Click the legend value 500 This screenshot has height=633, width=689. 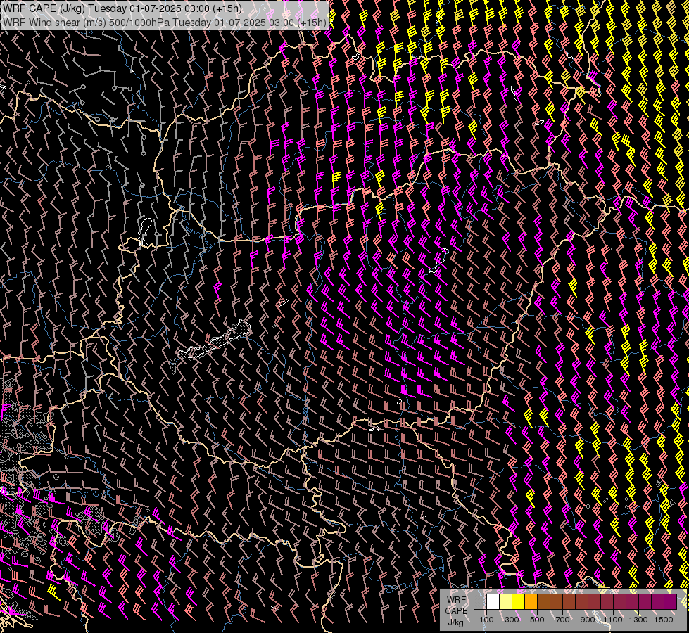pos(537,620)
